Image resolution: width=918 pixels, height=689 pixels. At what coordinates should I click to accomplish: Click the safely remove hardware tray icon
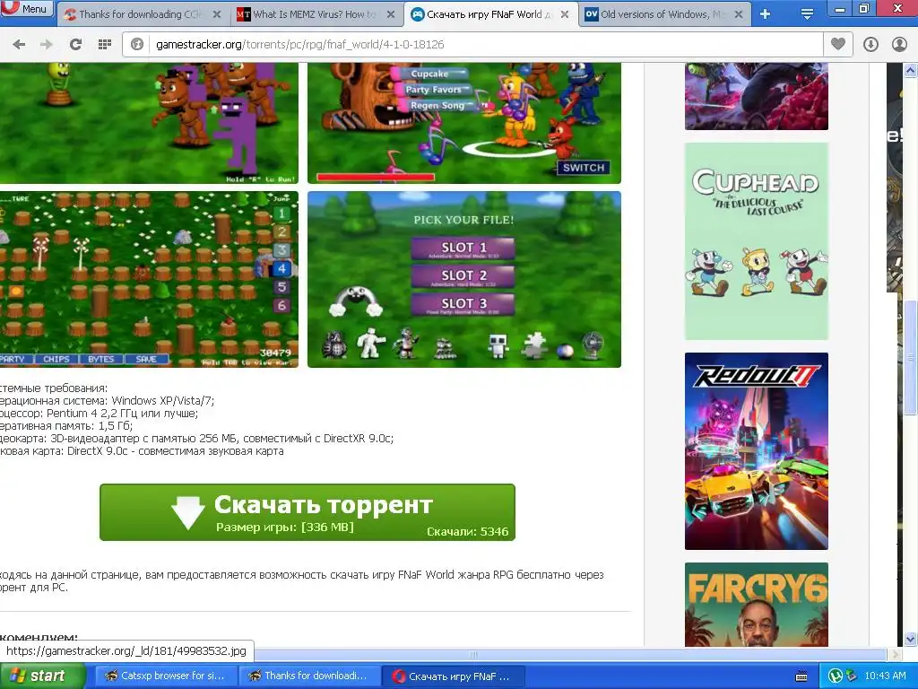[851, 676]
